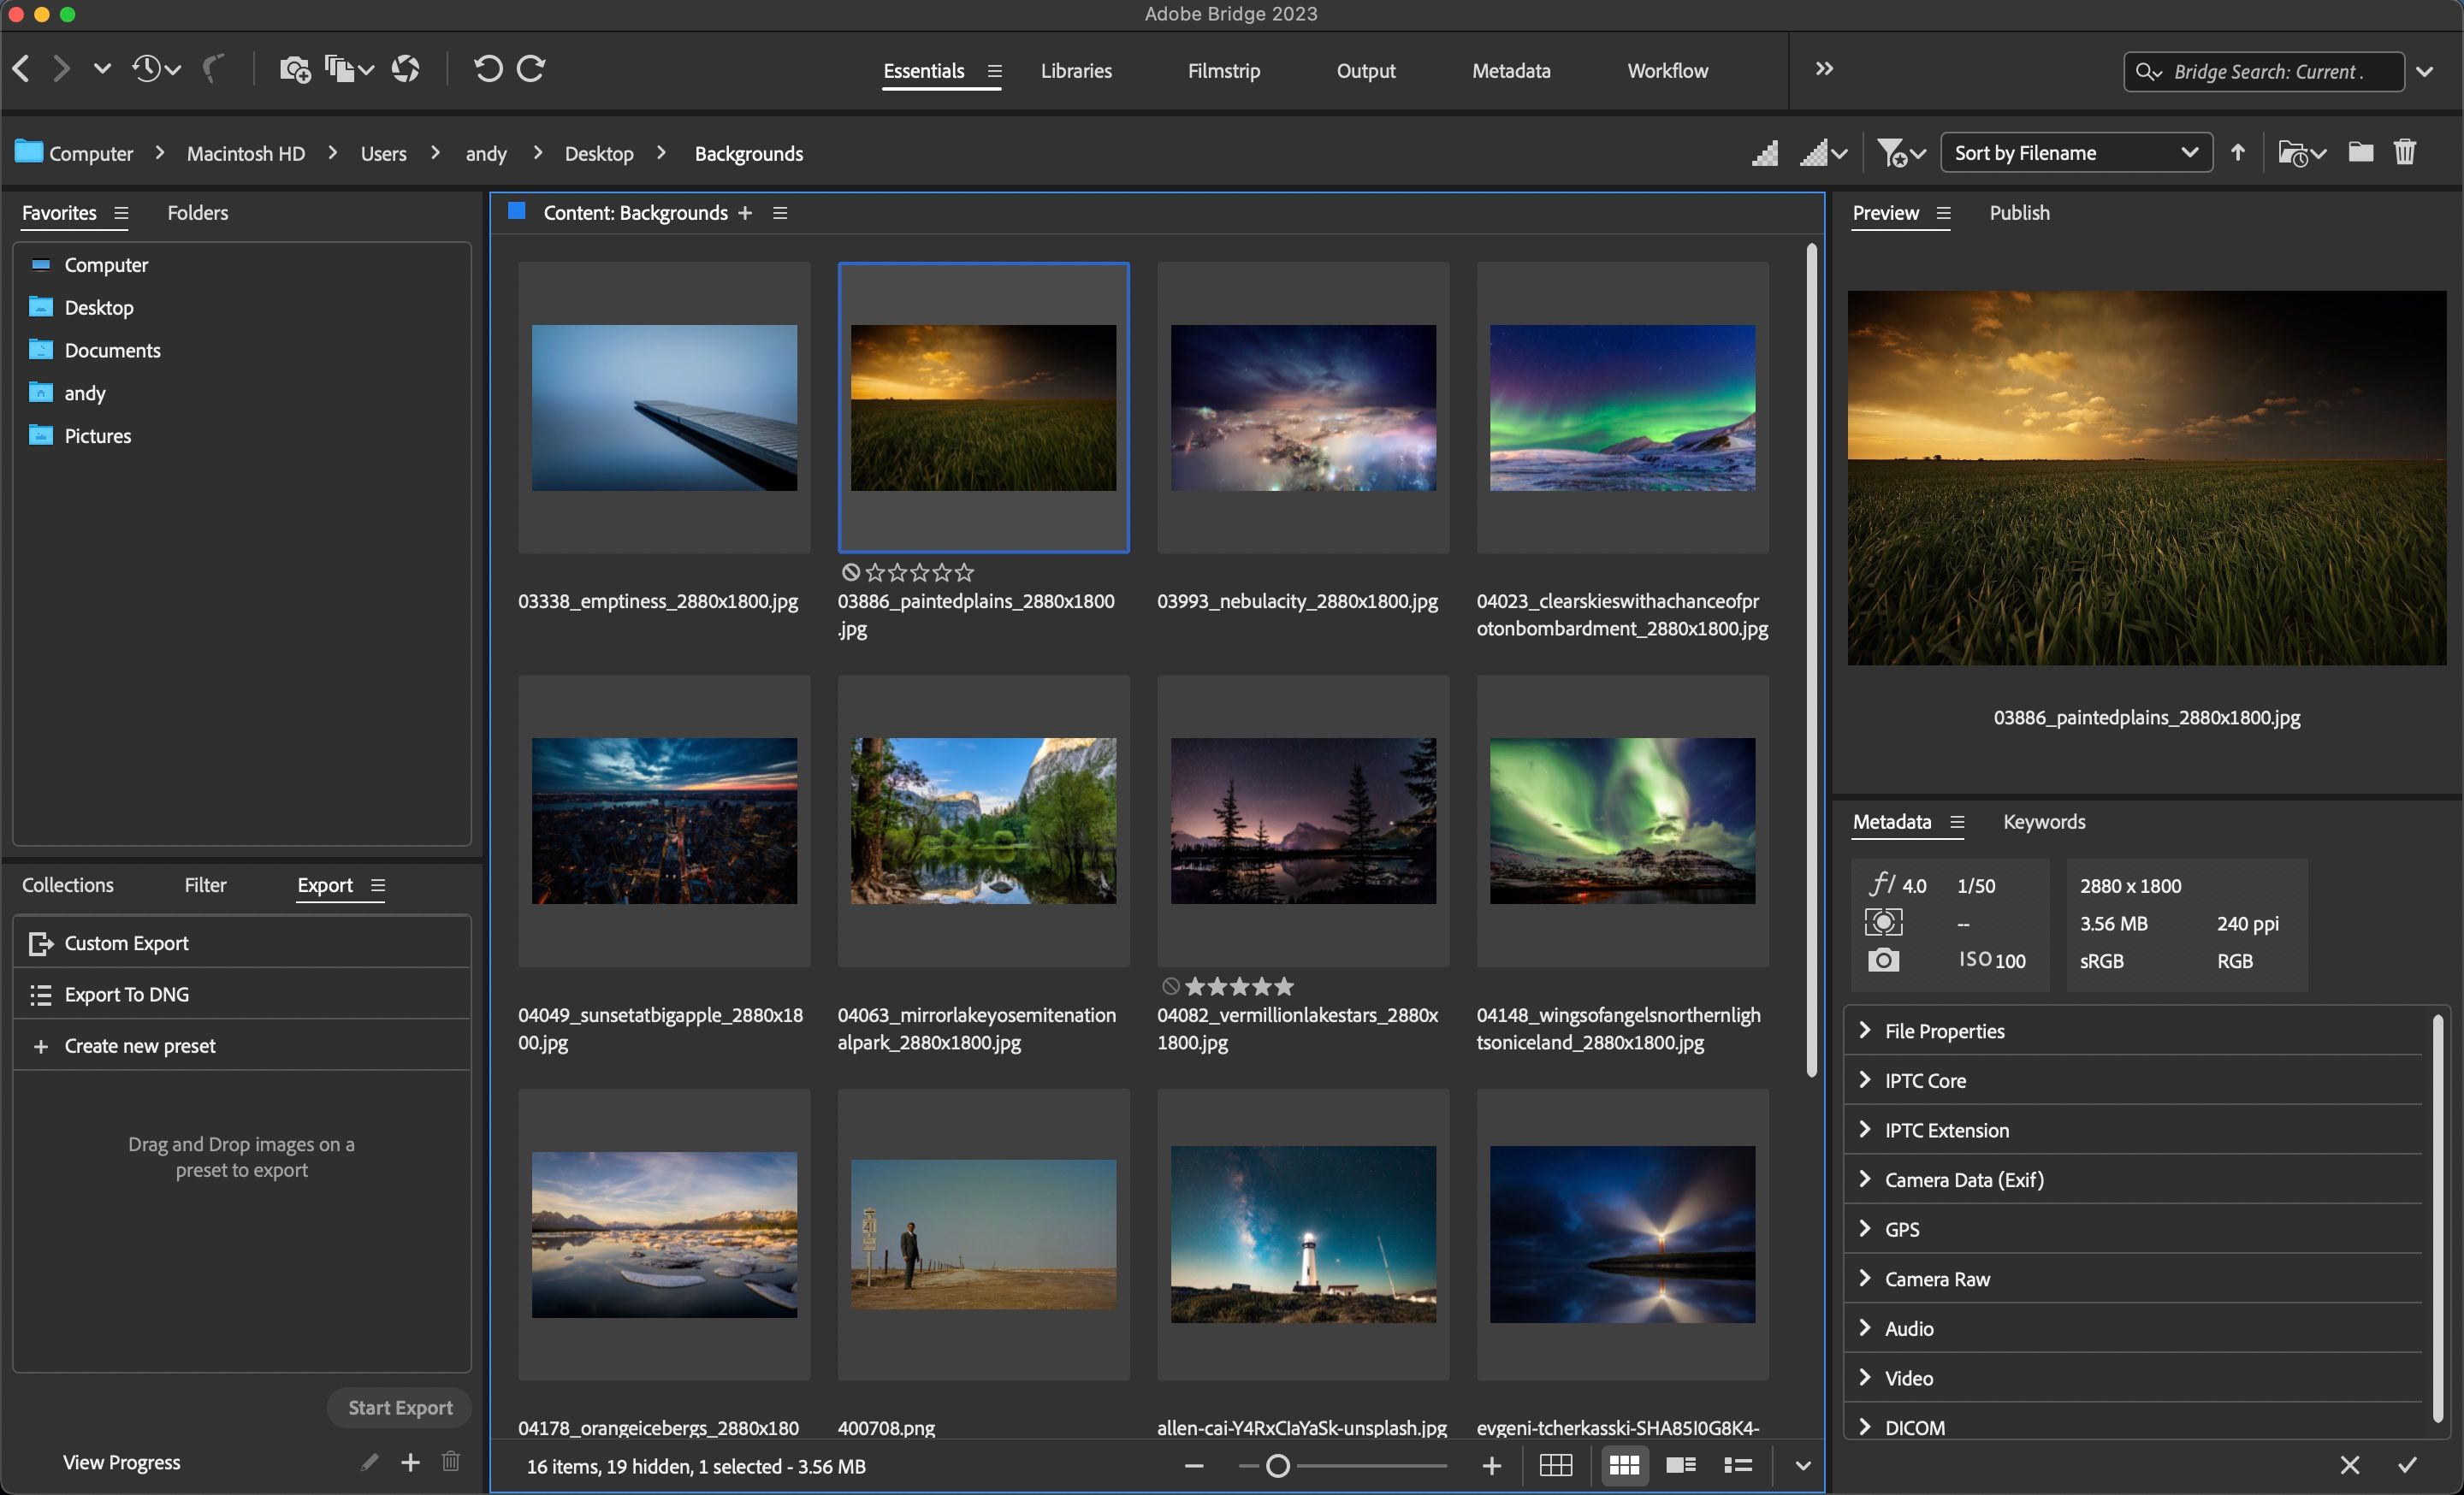Open the Keywords tab
Viewport: 2464px width, 1495px height.
click(x=2043, y=821)
